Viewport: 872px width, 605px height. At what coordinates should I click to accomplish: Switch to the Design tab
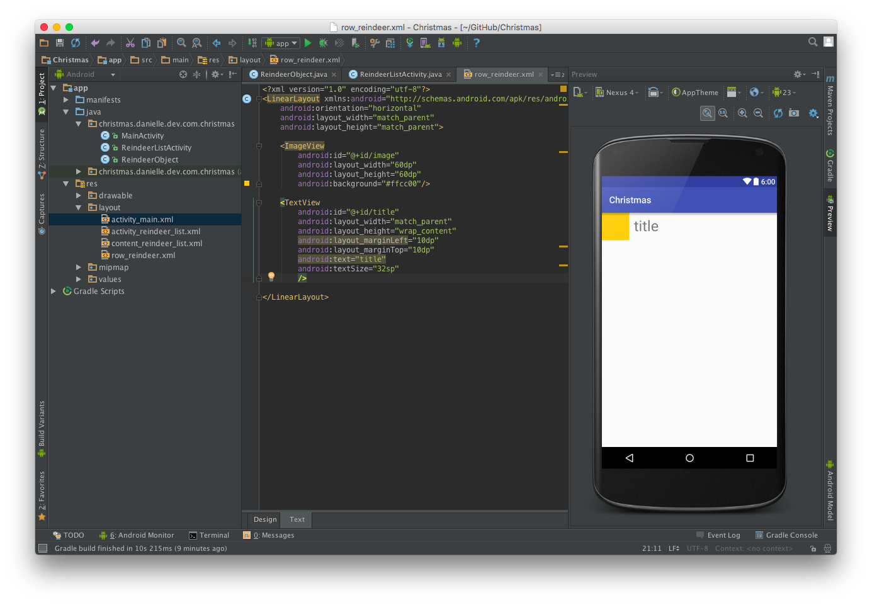click(x=265, y=519)
